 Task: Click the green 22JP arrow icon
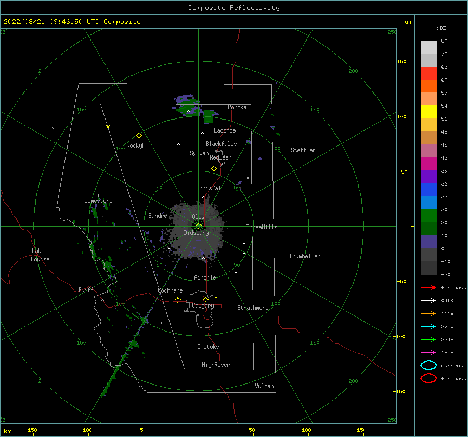tap(428, 339)
